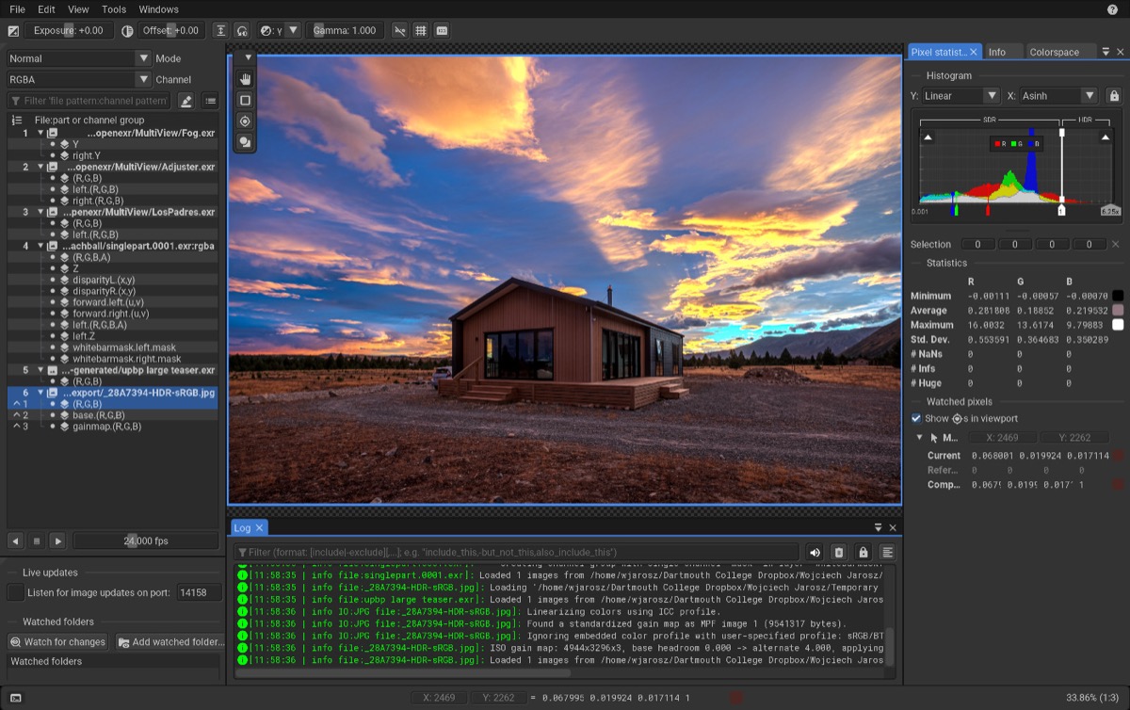
Task: Click the reset tonemapping icon
Action: pos(242,30)
